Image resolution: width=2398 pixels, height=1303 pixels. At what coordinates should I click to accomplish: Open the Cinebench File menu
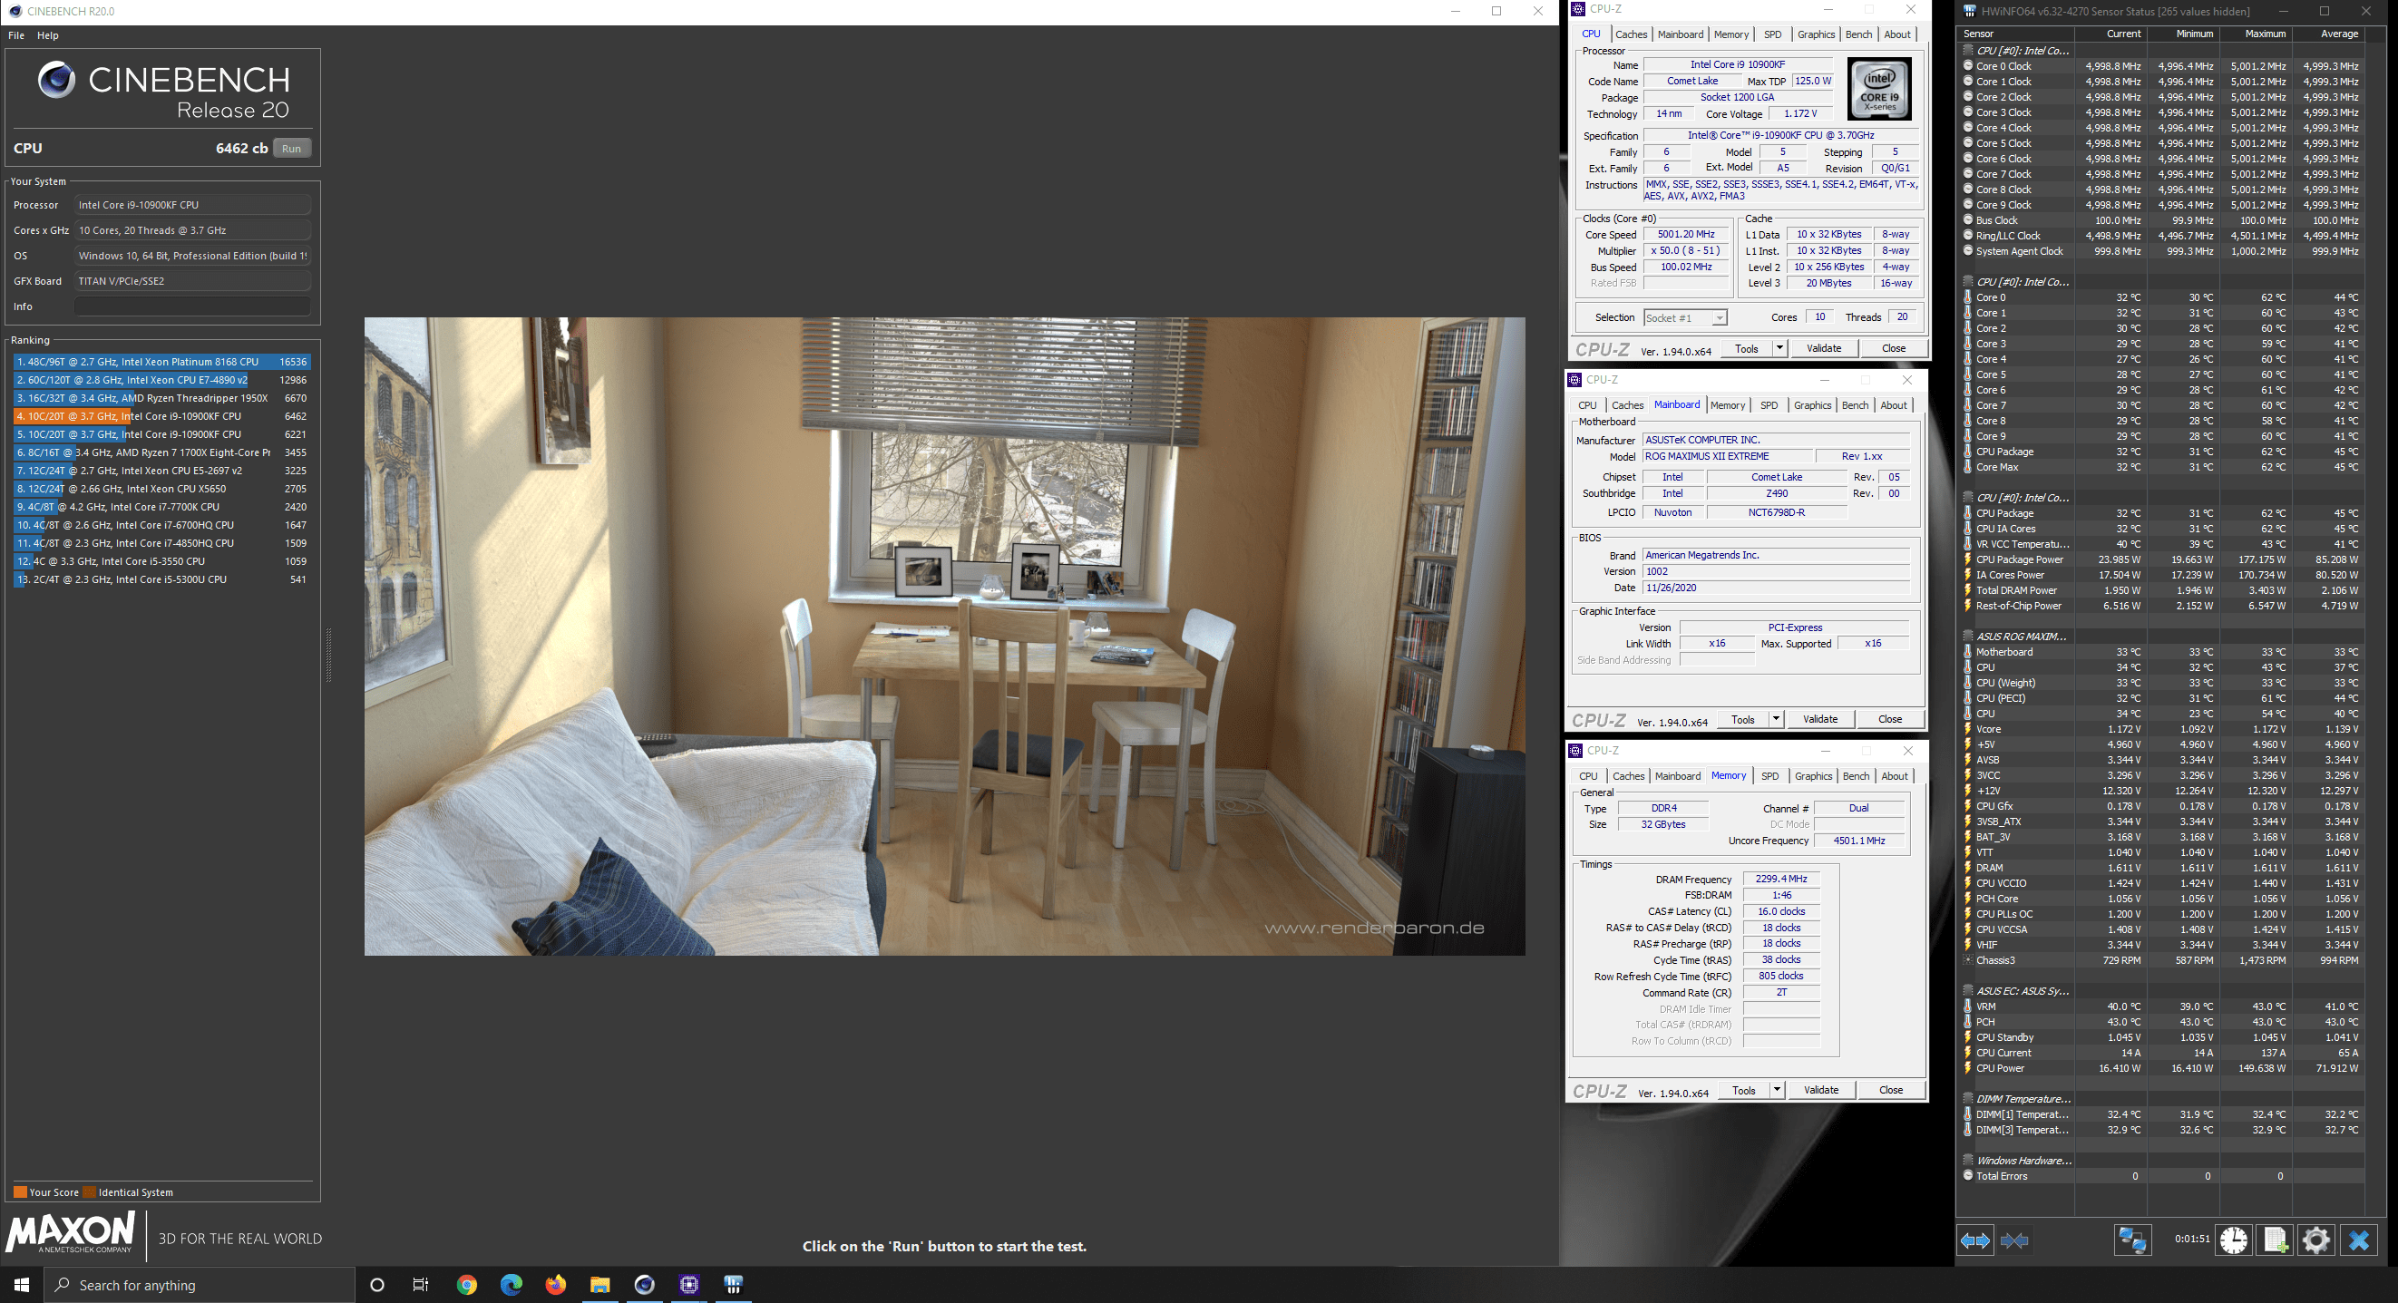point(15,35)
